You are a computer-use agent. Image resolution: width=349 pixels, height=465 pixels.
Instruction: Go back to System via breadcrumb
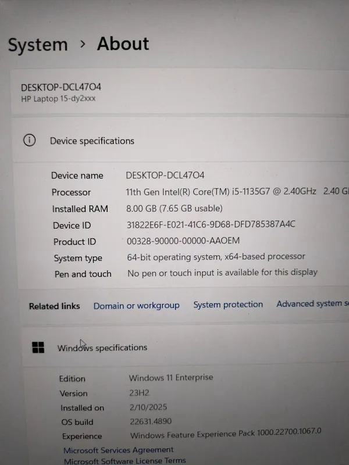(x=38, y=45)
